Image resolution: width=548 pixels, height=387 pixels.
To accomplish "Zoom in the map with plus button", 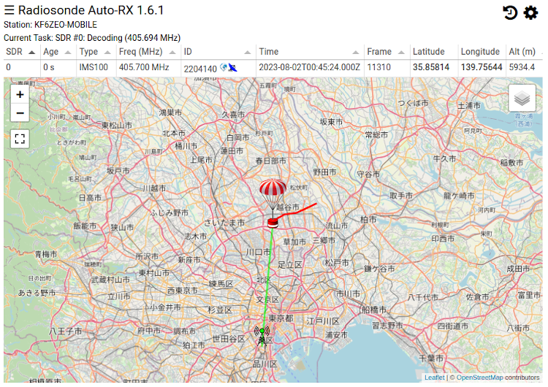I will click(20, 94).
